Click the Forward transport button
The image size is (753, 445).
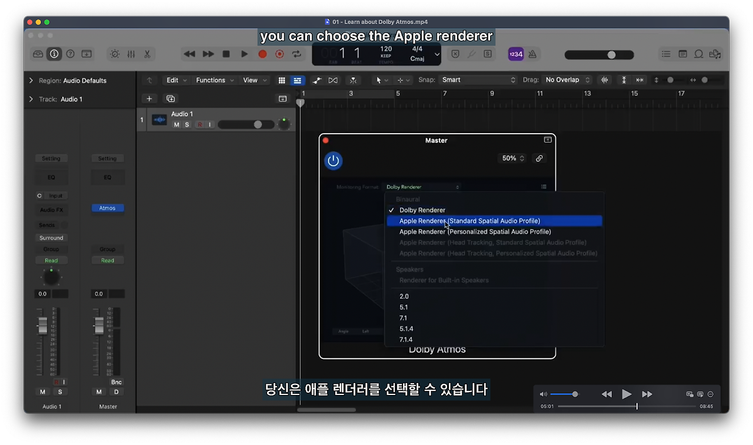(208, 54)
